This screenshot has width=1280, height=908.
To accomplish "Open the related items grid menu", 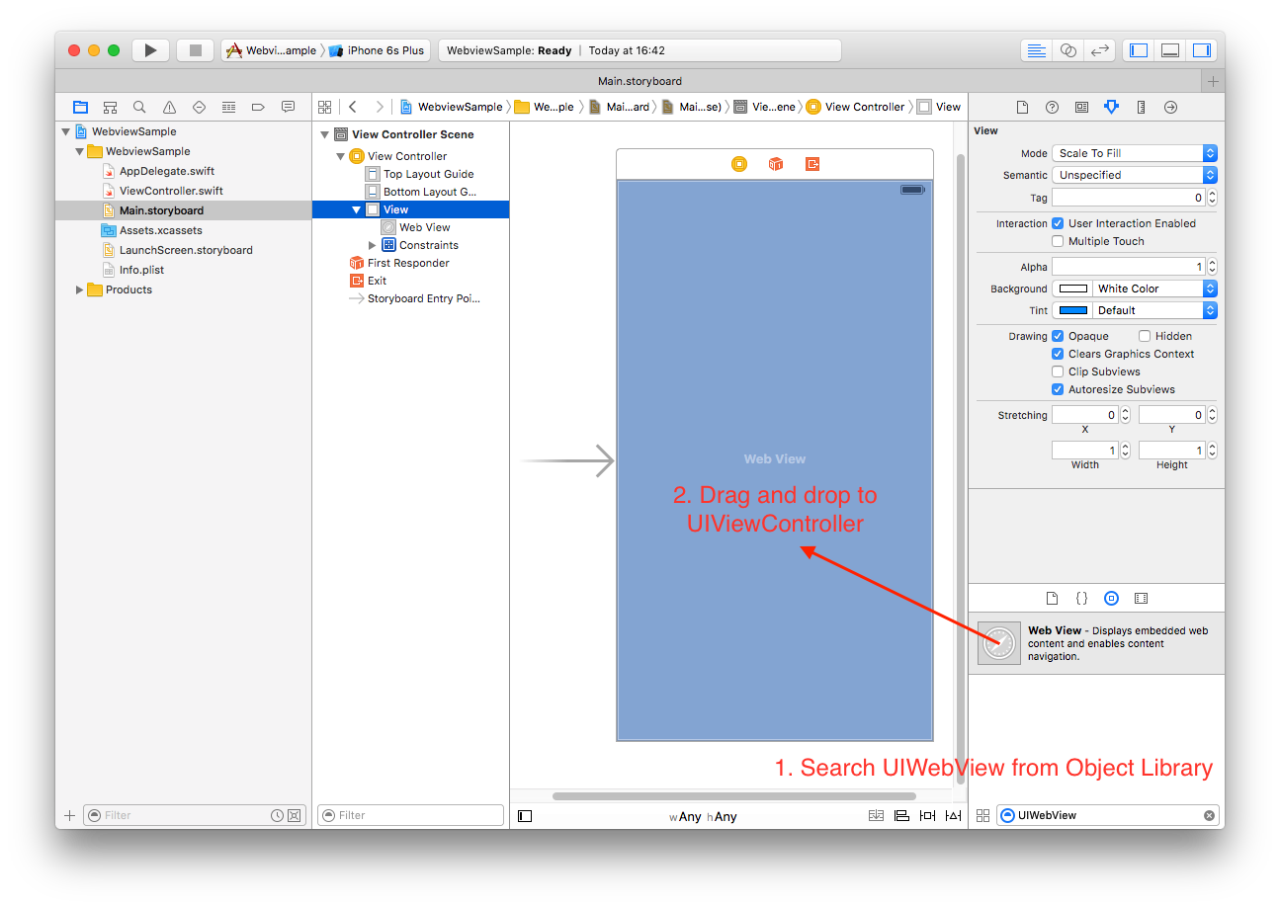I will (x=325, y=107).
